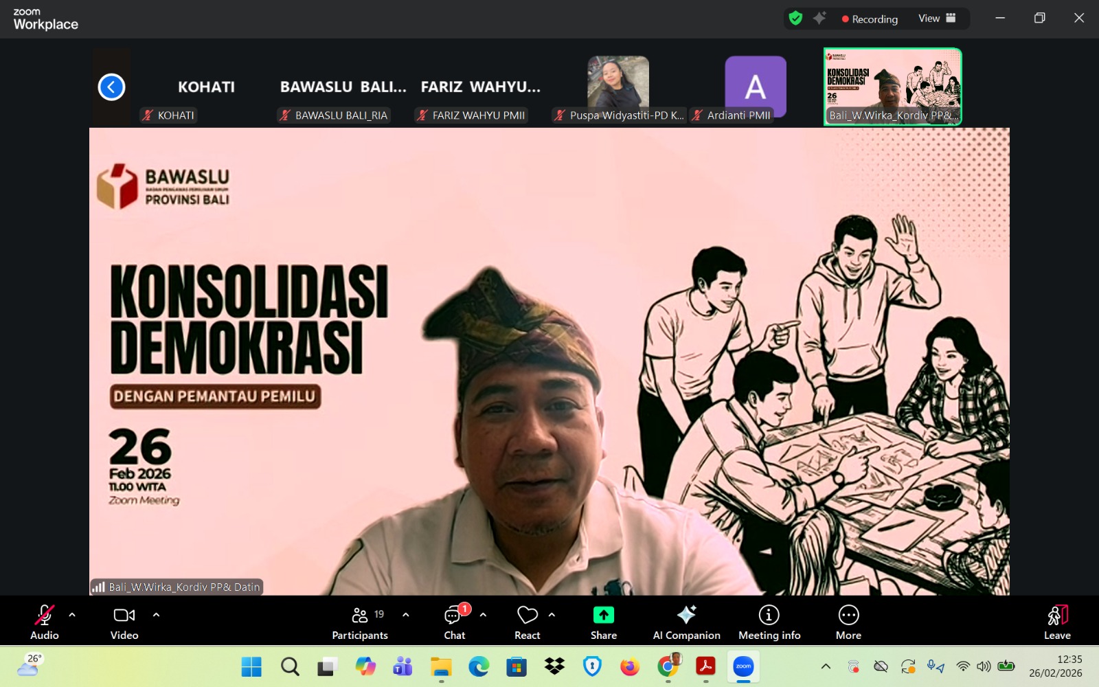Open Firefox from the Windows taskbar
1099x687 pixels.
tap(629, 666)
